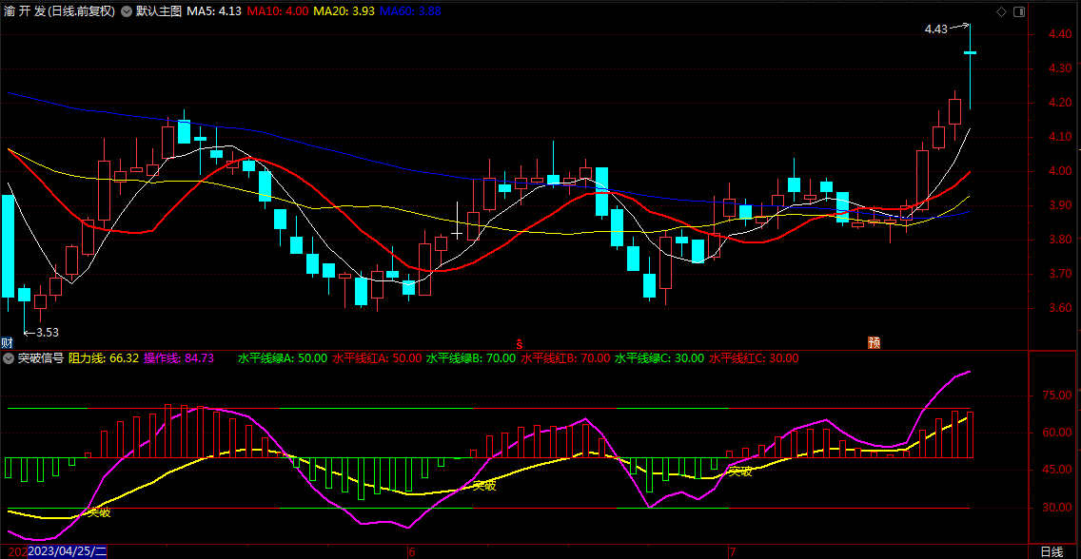Click the 水平线绿C: 30.00 label
Viewport: 1081px width, 559px height.
(659, 358)
